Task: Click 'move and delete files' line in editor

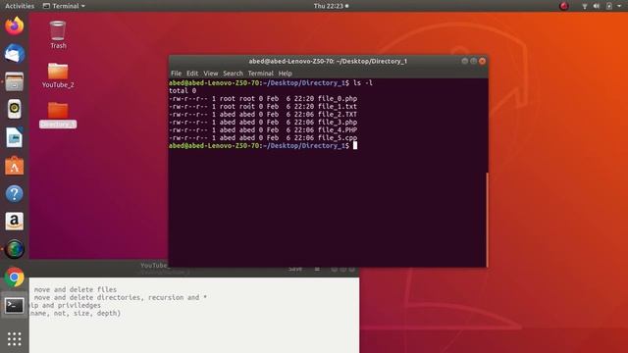Action: point(76,289)
